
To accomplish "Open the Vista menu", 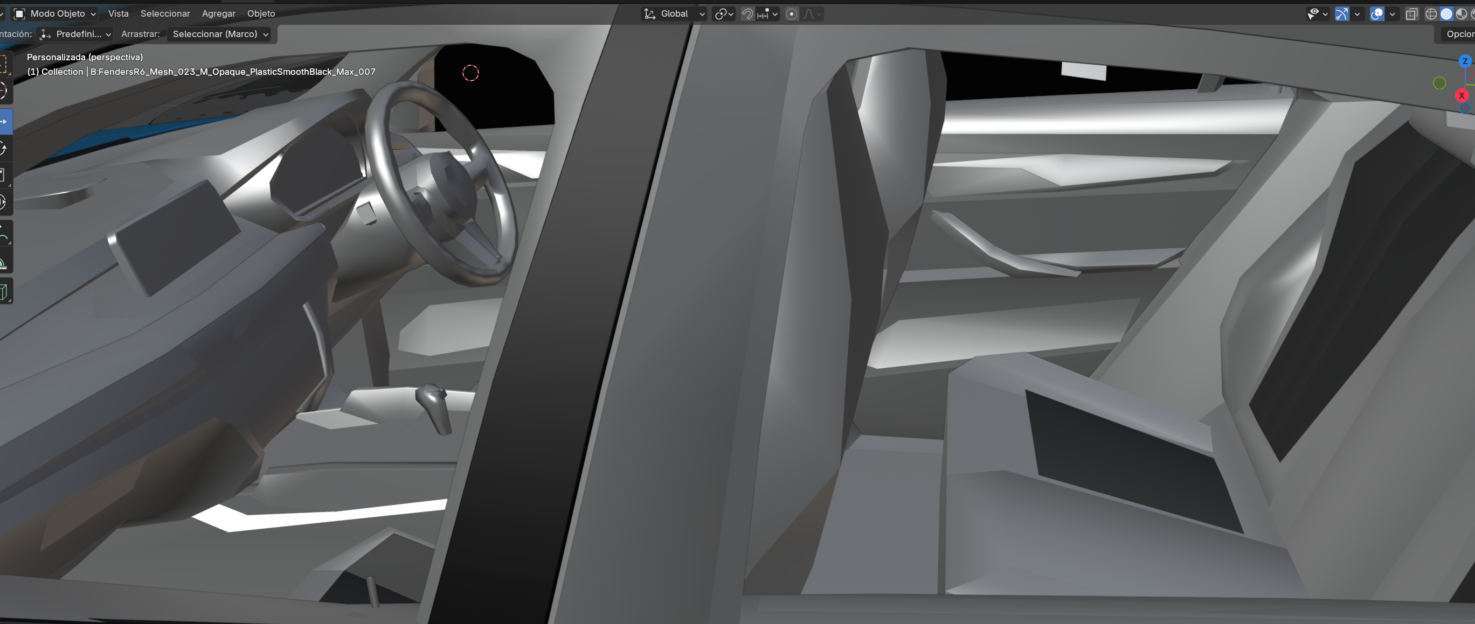I will tap(118, 13).
